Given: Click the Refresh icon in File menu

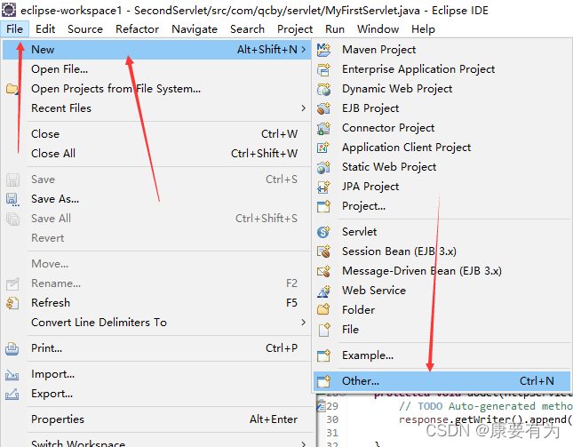Looking at the screenshot, I should [x=12, y=303].
